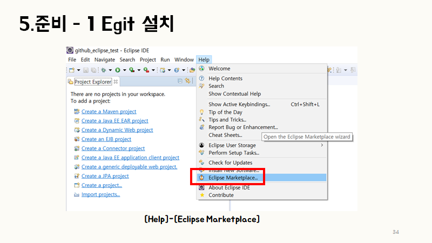Viewport: 432px width, 243px height.
Task: Click Create a project... link
Action: pyautogui.click(x=102, y=185)
